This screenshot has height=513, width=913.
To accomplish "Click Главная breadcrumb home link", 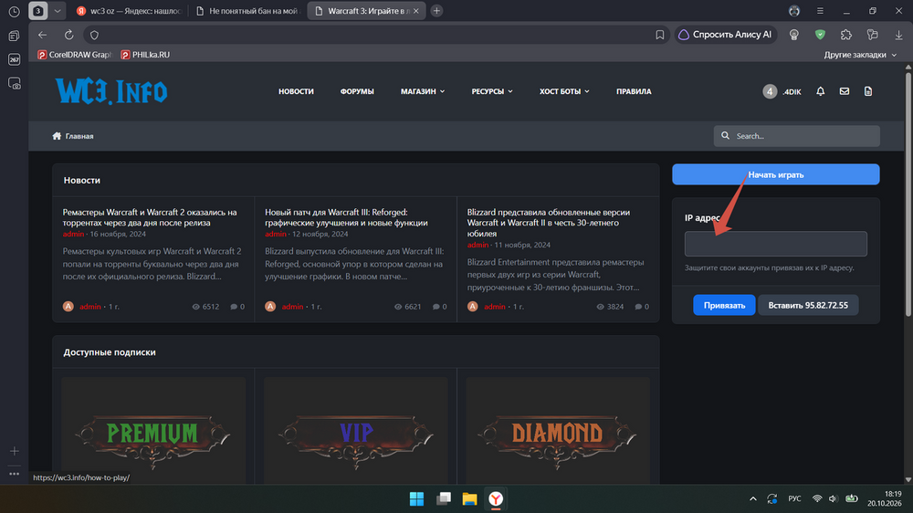I will [x=73, y=136].
